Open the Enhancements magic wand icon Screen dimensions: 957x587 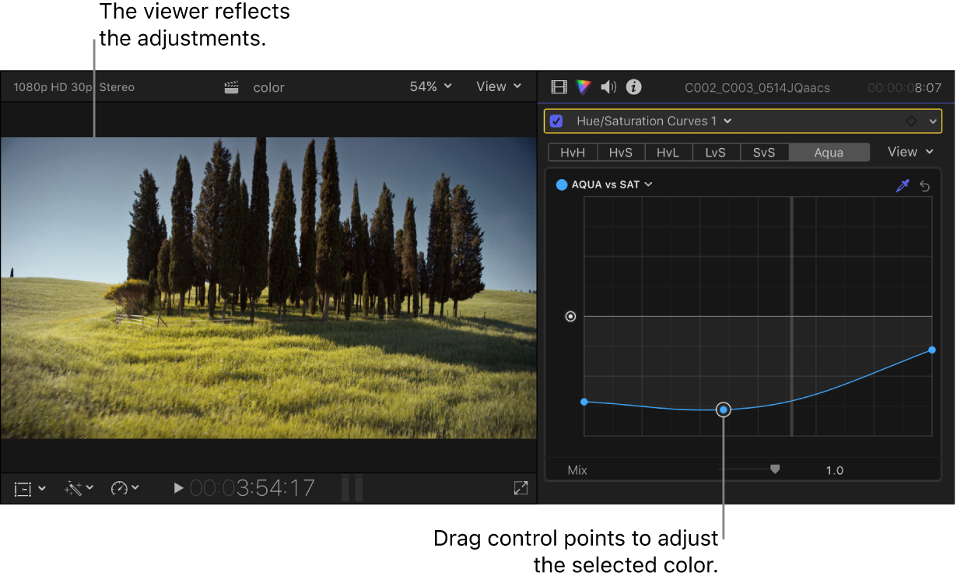tap(75, 488)
